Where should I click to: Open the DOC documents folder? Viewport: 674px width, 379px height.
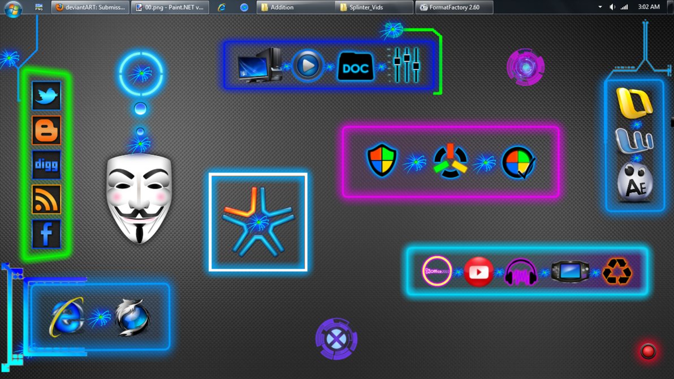coord(356,67)
